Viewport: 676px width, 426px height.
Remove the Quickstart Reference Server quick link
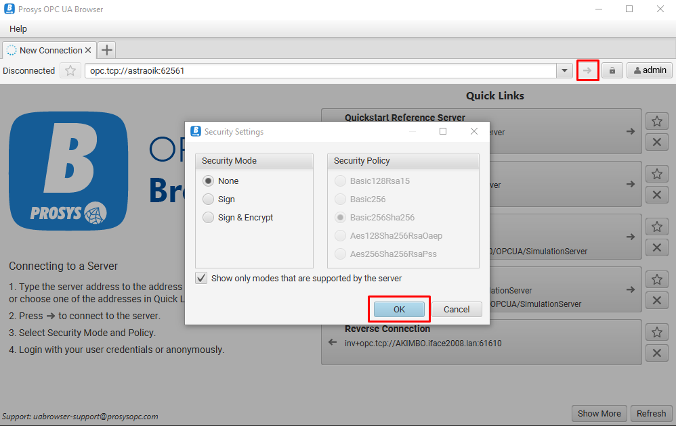click(x=656, y=142)
